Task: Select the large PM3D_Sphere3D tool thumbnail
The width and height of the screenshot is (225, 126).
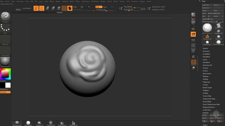Action: [207, 29]
